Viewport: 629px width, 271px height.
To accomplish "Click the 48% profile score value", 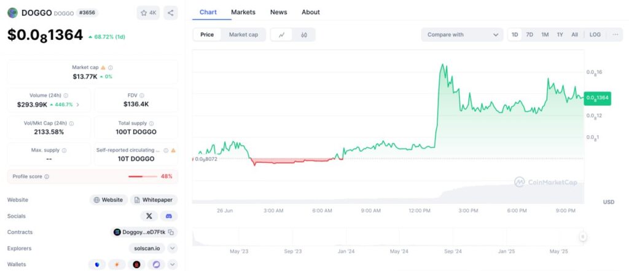I will coord(166,176).
